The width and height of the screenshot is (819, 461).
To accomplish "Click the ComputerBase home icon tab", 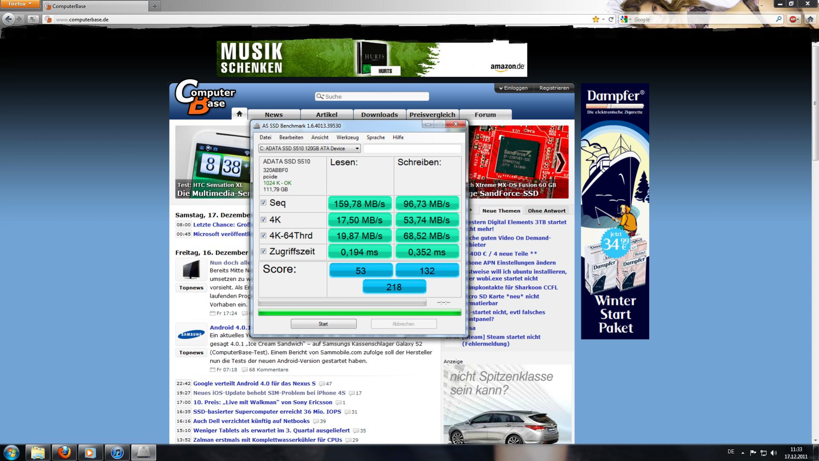I will (239, 114).
